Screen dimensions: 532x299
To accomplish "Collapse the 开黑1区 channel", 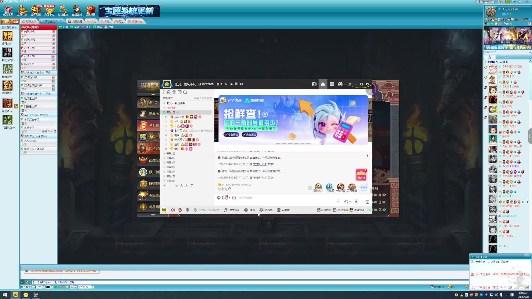I will (x=165, y=112).
